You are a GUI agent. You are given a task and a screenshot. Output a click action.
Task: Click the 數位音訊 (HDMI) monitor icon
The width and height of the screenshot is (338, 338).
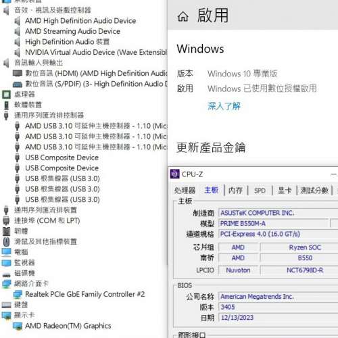point(18,74)
